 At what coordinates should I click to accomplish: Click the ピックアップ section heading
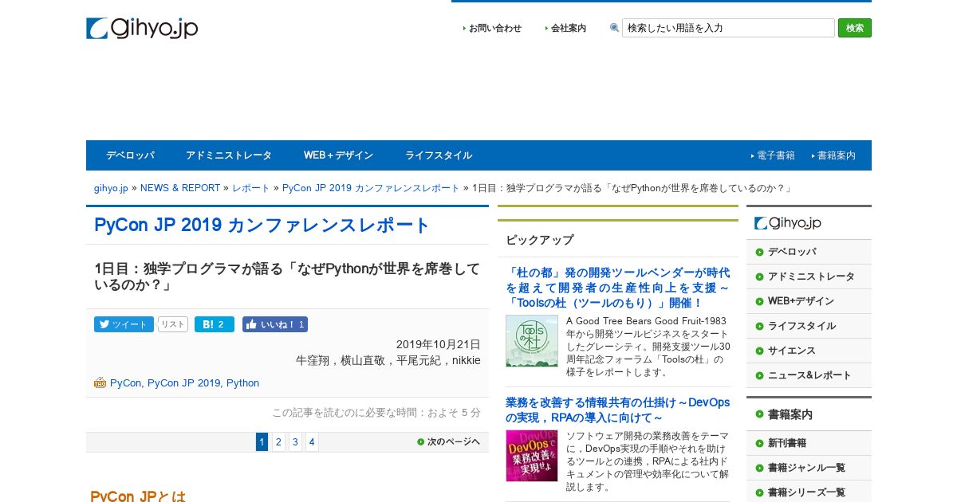click(540, 240)
